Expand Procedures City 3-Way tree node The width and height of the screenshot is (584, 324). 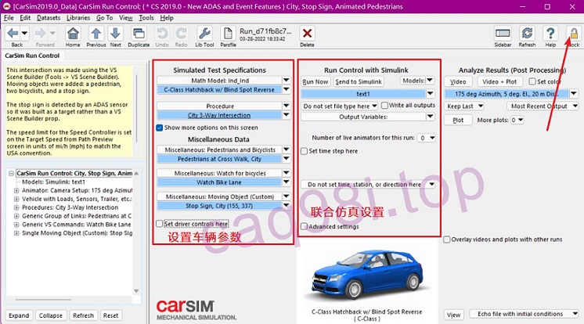(x=16, y=207)
